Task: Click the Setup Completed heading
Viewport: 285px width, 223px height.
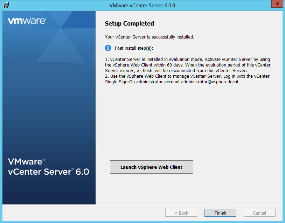Action: (129, 23)
